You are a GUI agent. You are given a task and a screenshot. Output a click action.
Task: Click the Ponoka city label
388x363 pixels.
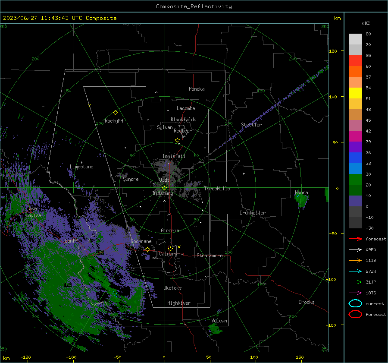197,89
